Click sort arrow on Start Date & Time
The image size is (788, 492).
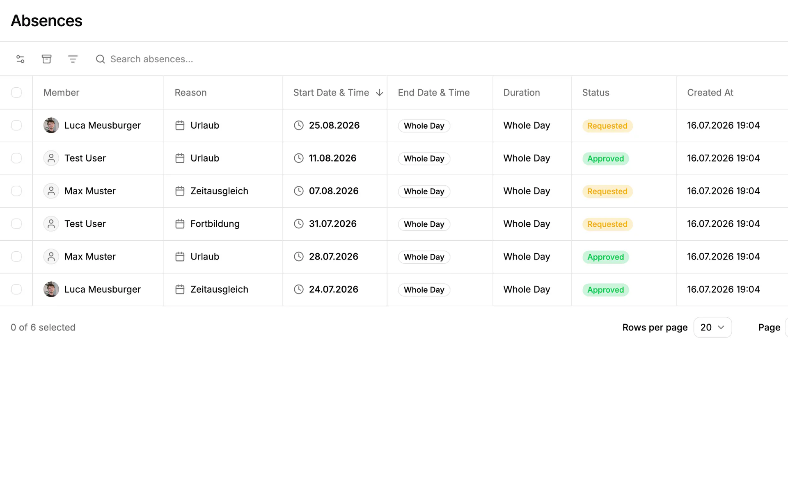coord(380,93)
